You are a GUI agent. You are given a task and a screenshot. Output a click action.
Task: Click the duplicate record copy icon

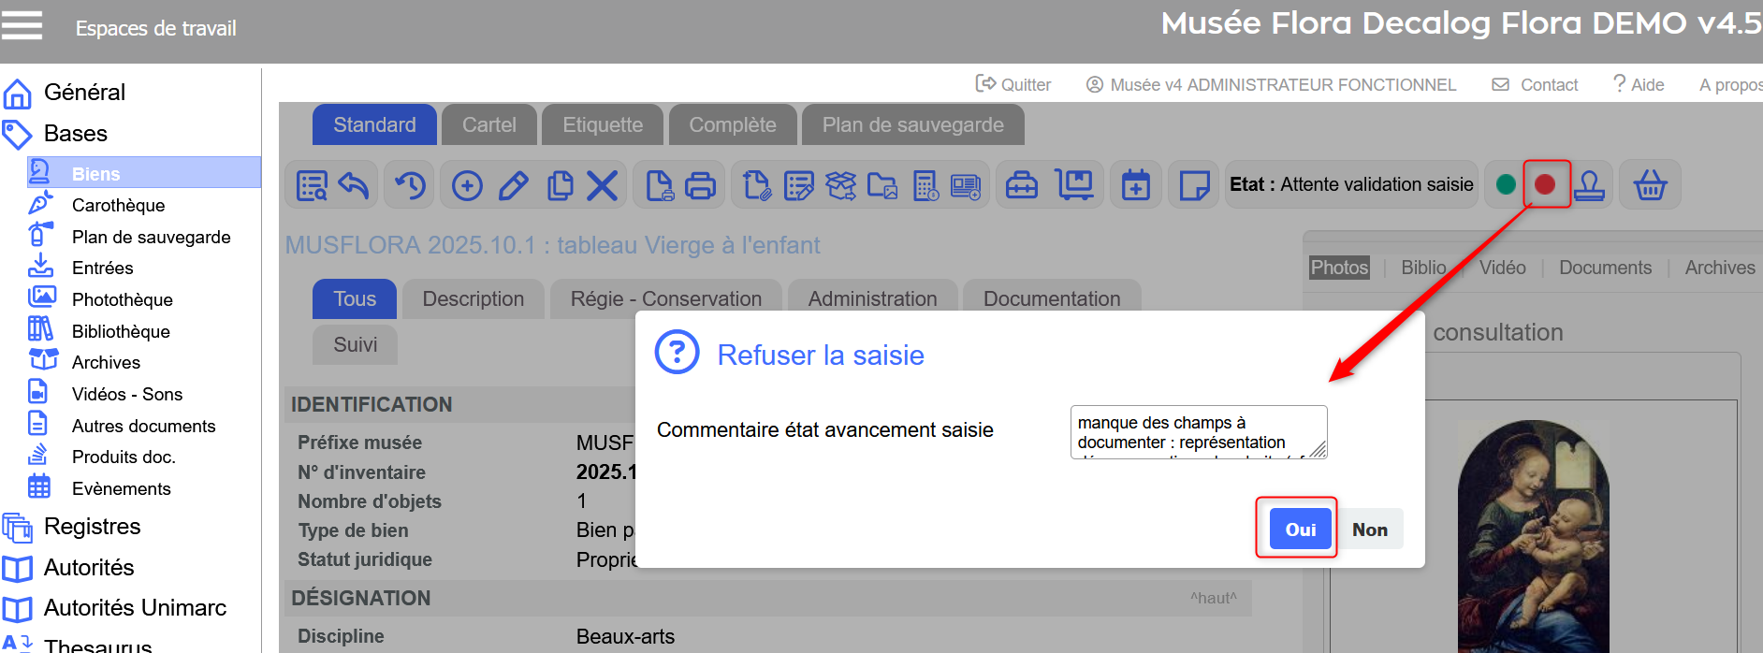coord(560,185)
